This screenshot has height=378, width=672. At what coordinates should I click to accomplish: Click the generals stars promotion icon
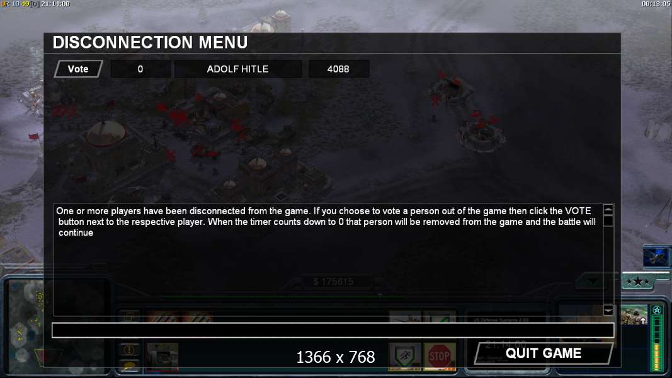pyautogui.click(x=638, y=282)
